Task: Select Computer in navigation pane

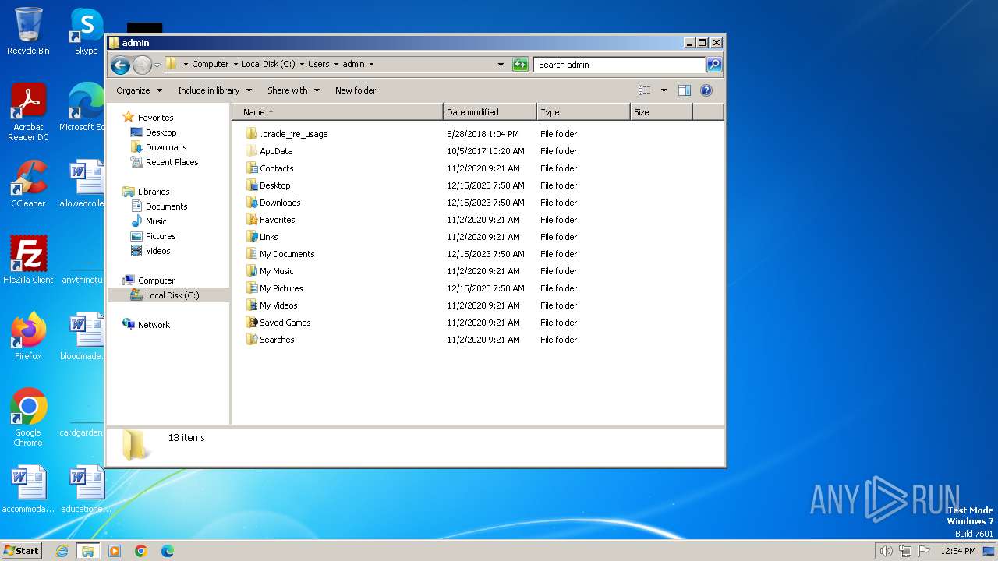Action: pos(156,280)
